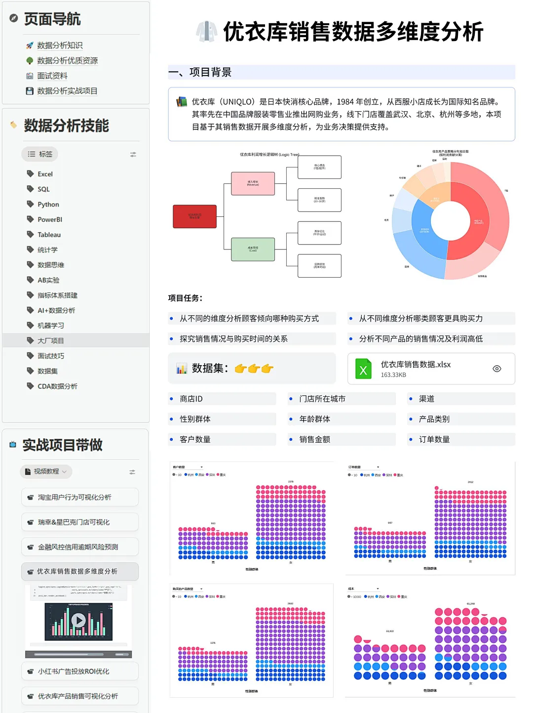The width and height of the screenshot is (533, 713).
Task: Toggle 深圳 legend in 订单数量 chart
Action: point(387,475)
